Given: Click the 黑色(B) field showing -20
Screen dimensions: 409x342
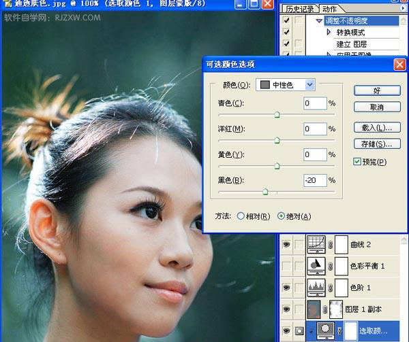Looking at the screenshot, I should 315,180.
